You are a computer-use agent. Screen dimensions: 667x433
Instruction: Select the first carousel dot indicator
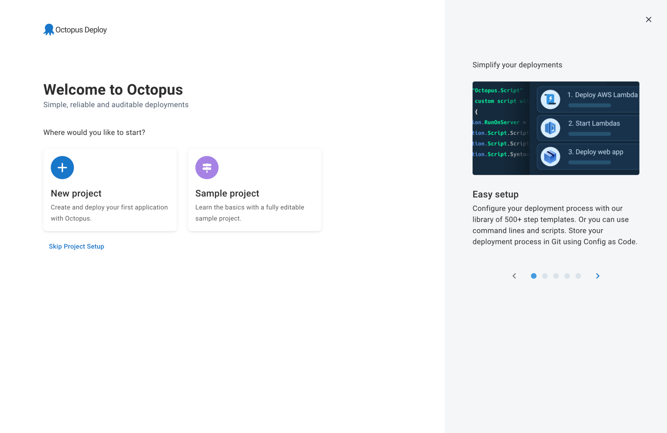tap(533, 276)
